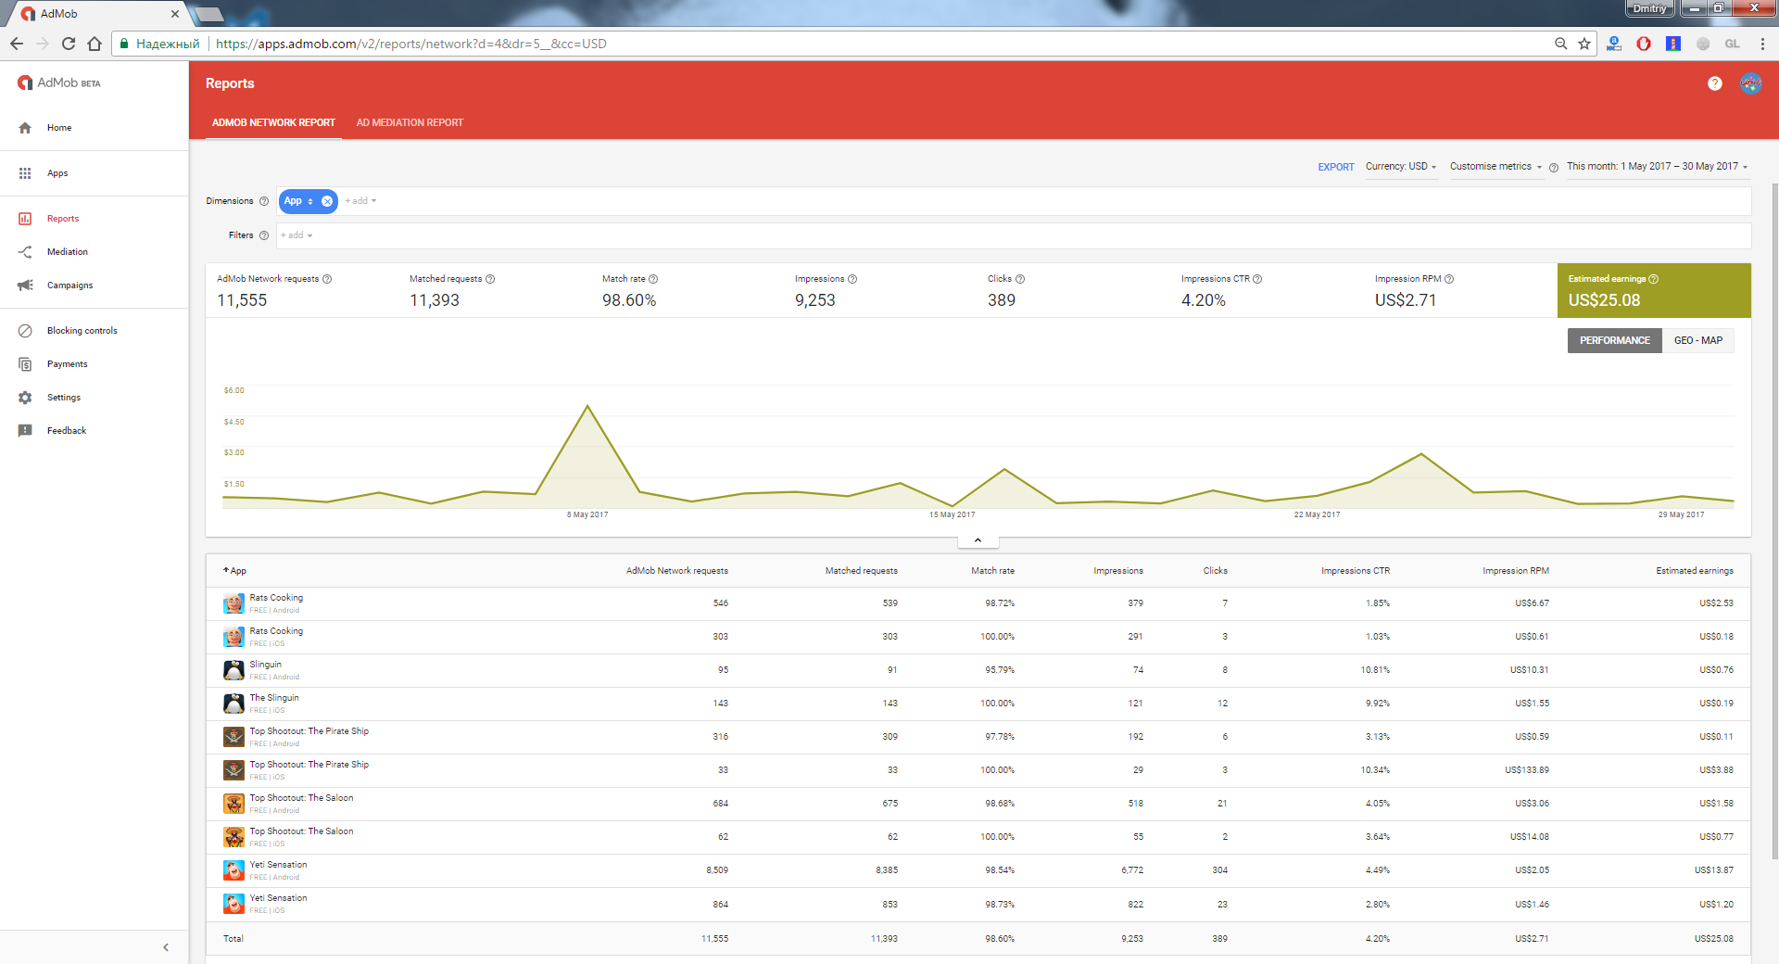
Task: Click the Rats Cooking iOS row
Action: coord(978,637)
